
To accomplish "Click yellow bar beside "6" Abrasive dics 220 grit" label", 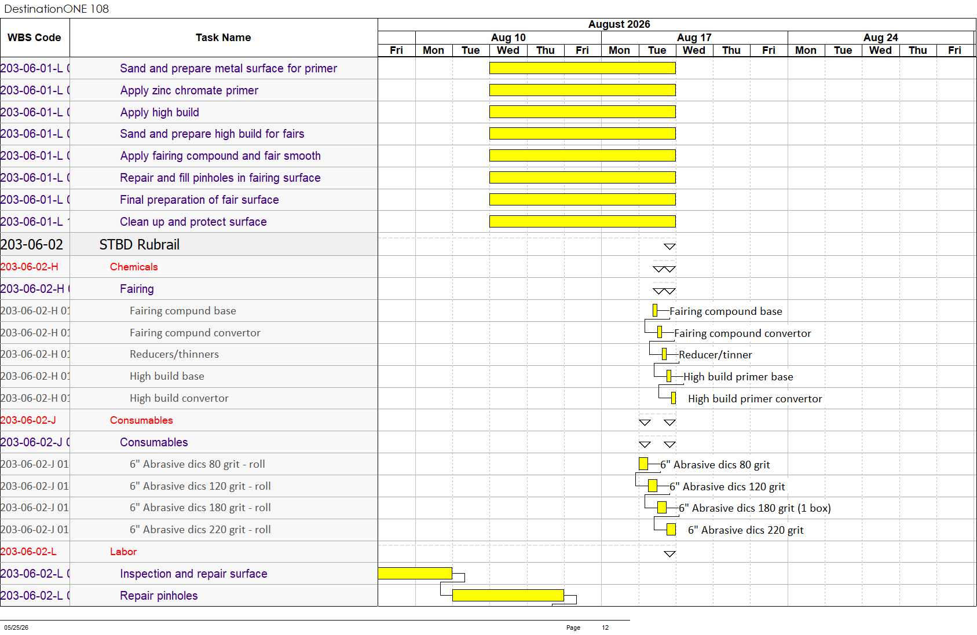I will 671,529.
